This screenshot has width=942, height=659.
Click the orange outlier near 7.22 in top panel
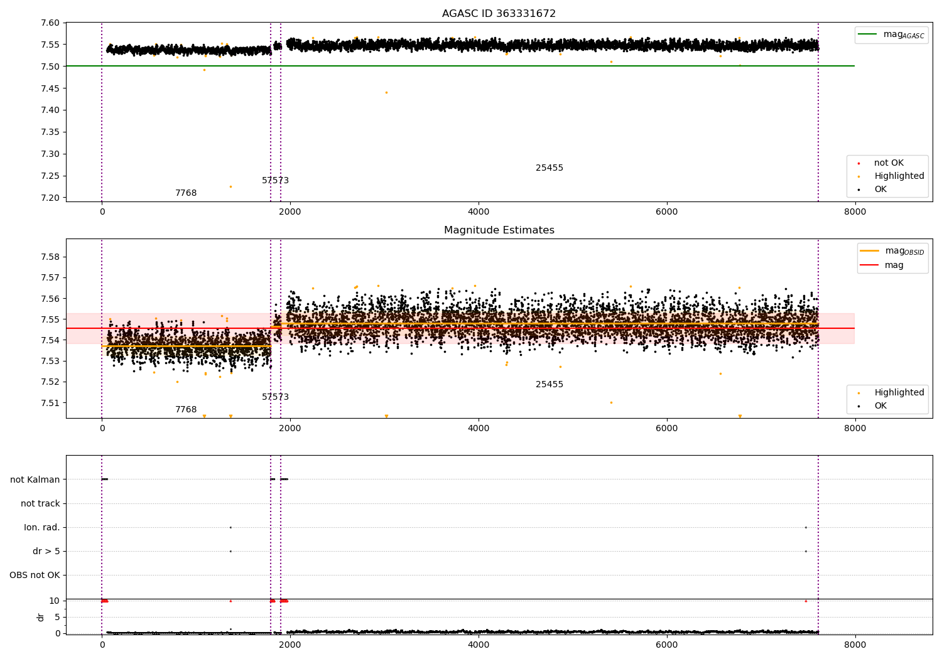(230, 186)
